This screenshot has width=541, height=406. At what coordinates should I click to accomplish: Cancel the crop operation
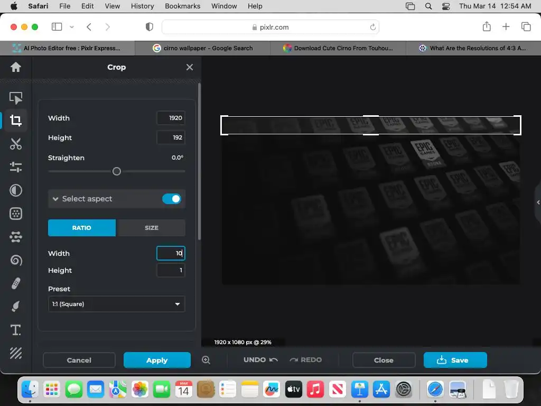(x=79, y=360)
